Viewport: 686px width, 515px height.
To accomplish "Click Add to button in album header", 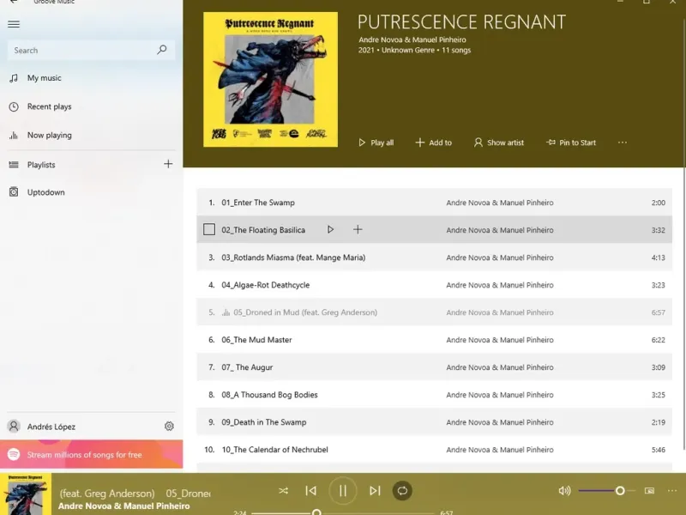I will (434, 142).
